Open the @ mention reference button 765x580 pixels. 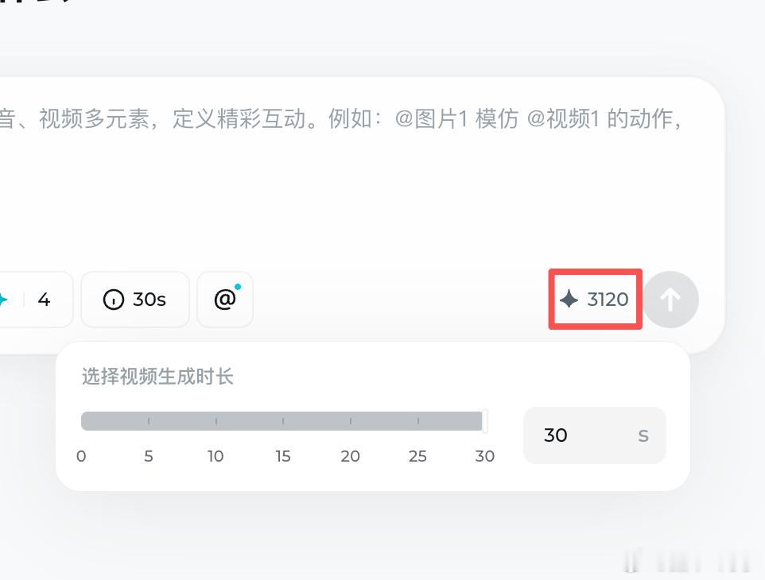[225, 300]
